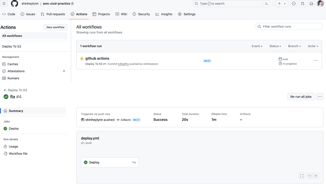Focus the Filter workflow runs field

289,27
